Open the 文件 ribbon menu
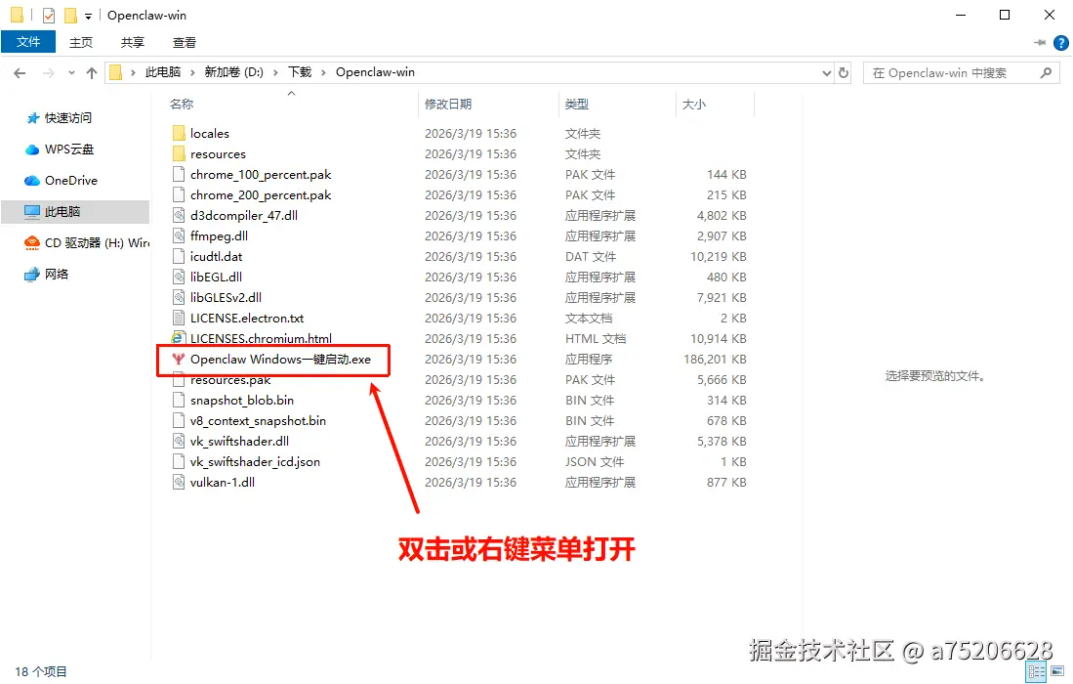This screenshot has height=684, width=1073. pos(28,42)
